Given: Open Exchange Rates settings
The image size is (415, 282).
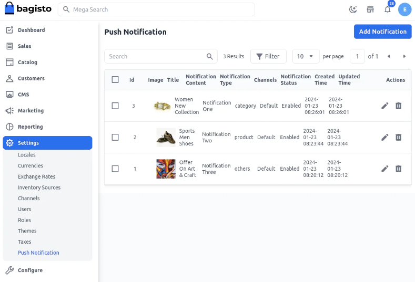Looking at the screenshot, I should click(x=36, y=176).
